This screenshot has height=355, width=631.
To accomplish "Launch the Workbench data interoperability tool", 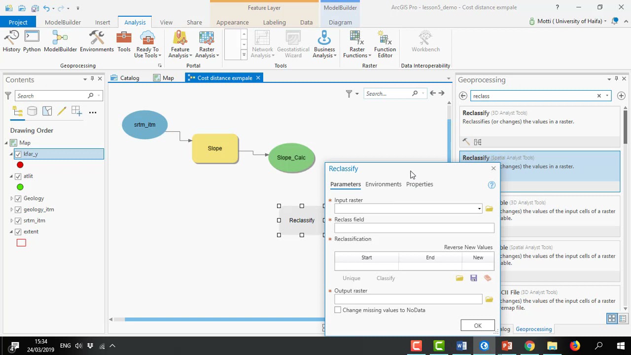I will pos(425,41).
